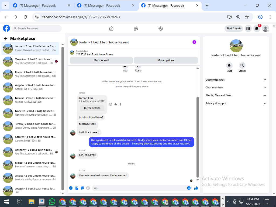Choose a sticker from composer
The height and width of the screenshot is (207, 276).
click(82, 188)
